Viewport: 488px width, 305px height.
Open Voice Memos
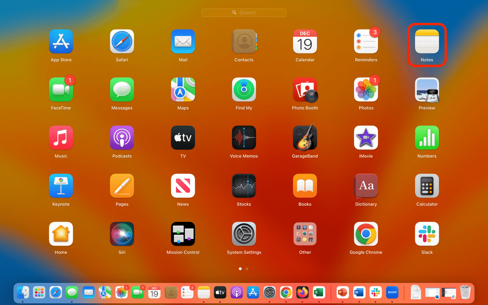[244, 138]
